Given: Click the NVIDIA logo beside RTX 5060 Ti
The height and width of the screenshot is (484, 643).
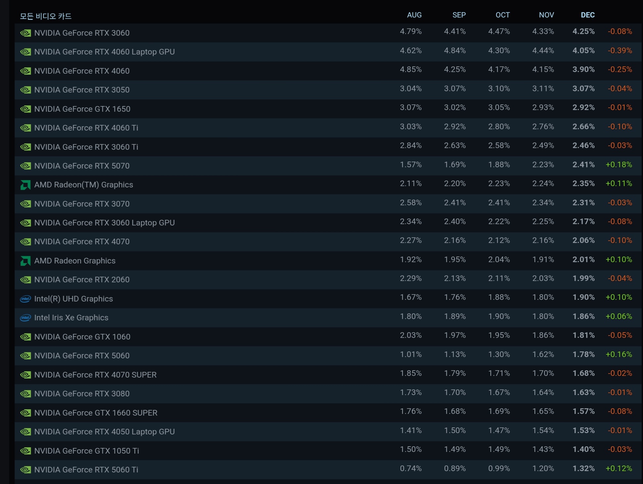Looking at the screenshot, I should point(25,470).
